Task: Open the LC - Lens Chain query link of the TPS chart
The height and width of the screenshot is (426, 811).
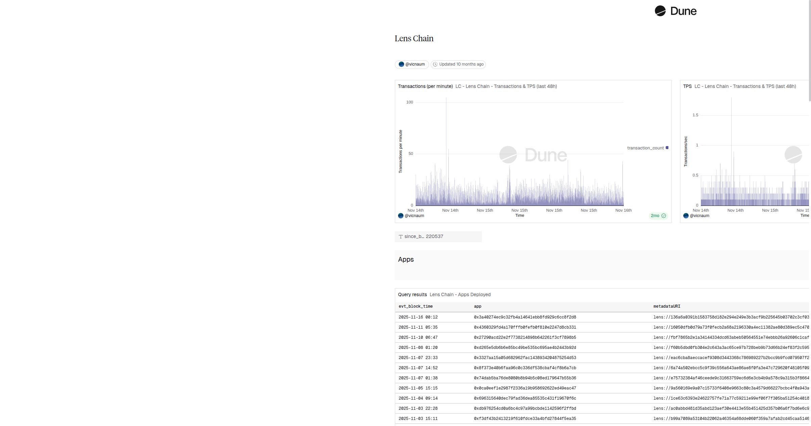Action: coord(745,86)
